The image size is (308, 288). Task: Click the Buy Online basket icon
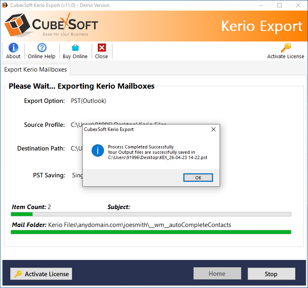(75, 48)
